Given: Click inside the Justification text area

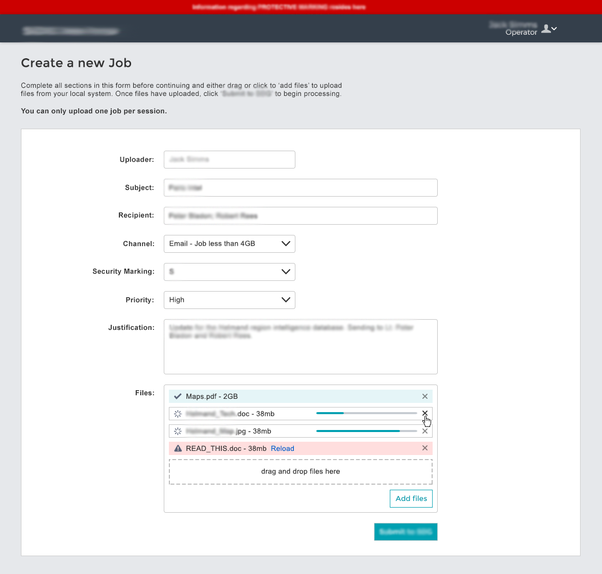Looking at the screenshot, I should coord(300,347).
